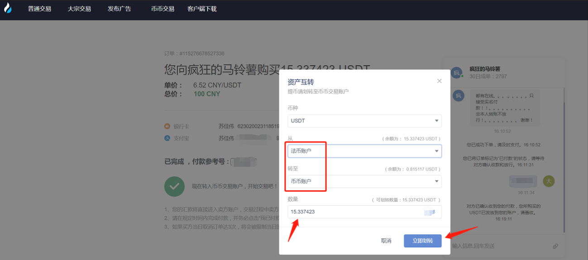Click the 支付宝 Alipay icon
The image size is (588, 260).
167,138
